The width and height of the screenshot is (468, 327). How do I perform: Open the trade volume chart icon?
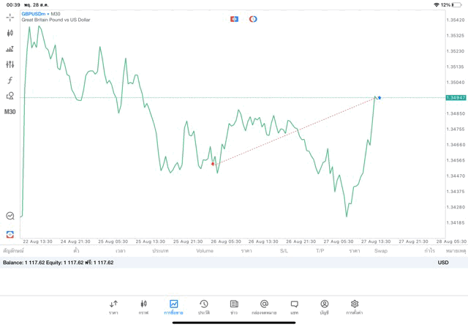tap(10, 49)
